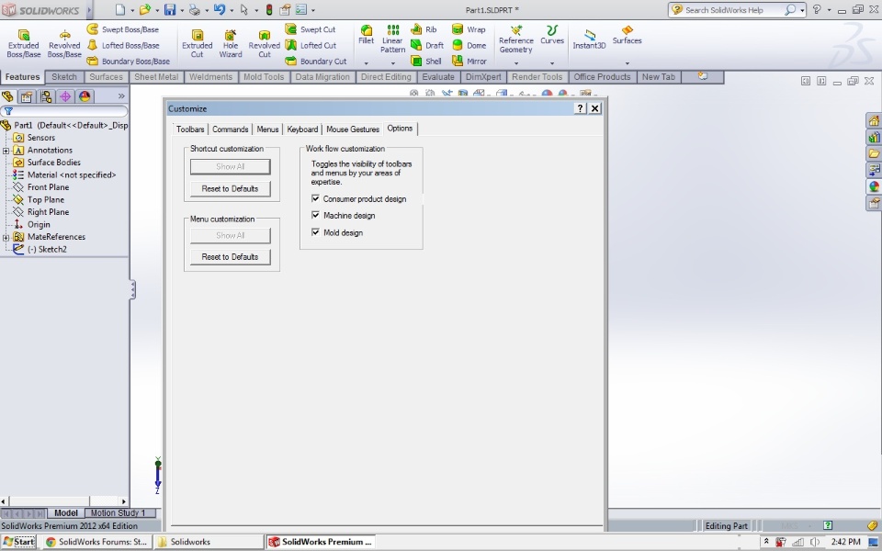Open the dropdown arrow under the Surfaces flyout

[x=627, y=63]
